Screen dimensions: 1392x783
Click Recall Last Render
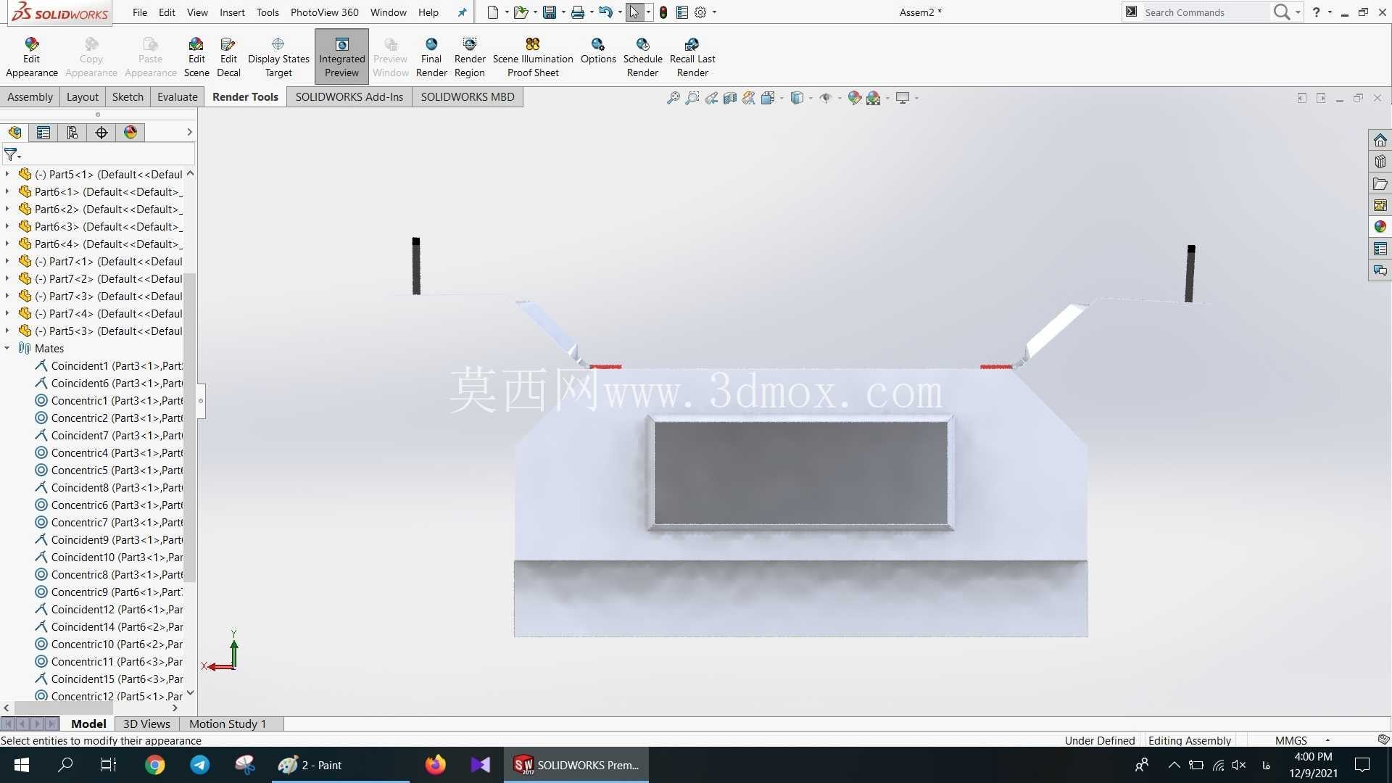(692, 57)
